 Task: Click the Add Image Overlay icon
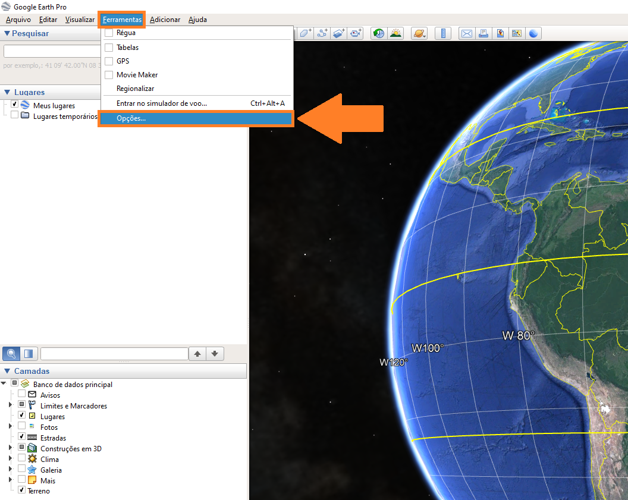pos(339,33)
